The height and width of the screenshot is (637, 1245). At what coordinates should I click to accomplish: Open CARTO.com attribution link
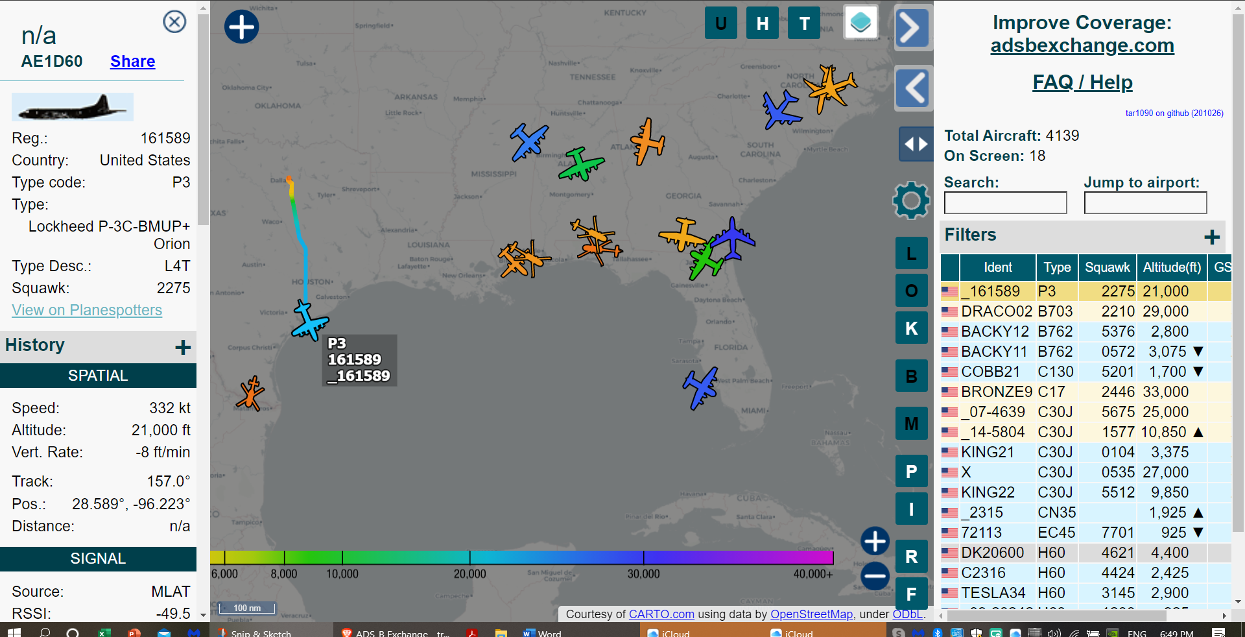(x=661, y=614)
